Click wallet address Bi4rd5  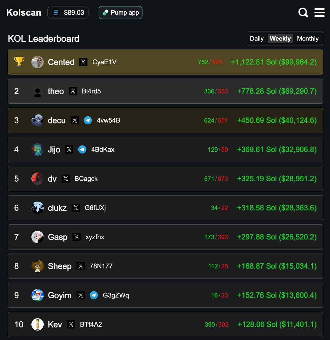pyautogui.click(x=91, y=91)
